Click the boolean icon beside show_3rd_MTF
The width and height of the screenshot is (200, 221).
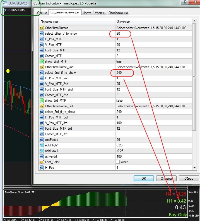tap(42, 101)
